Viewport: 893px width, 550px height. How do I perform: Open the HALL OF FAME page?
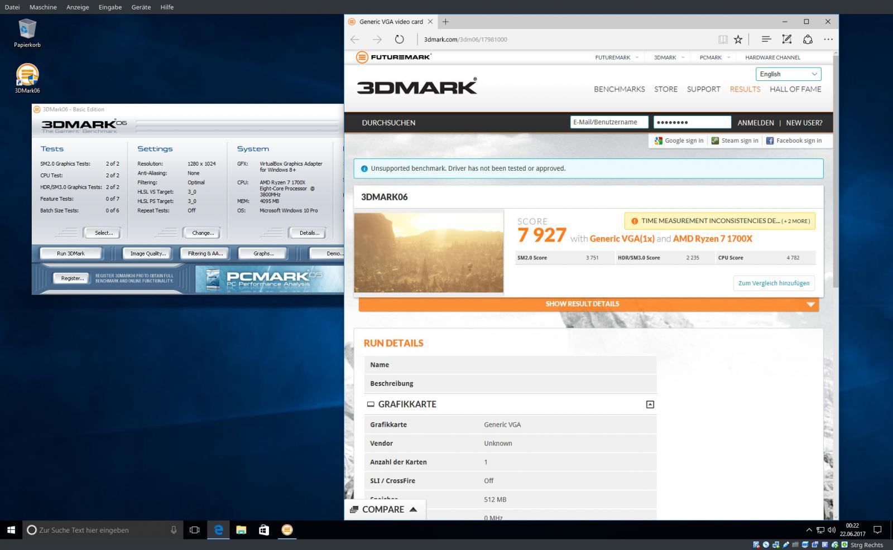point(795,89)
